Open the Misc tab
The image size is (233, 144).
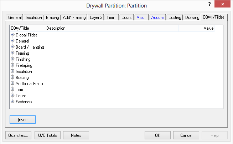(x=140, y=18)
